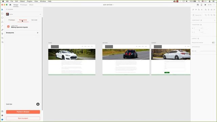Click the plugin panel vertical scrollbar
The width and height of the screenshot is (217, 122).
tap(42, 64)
